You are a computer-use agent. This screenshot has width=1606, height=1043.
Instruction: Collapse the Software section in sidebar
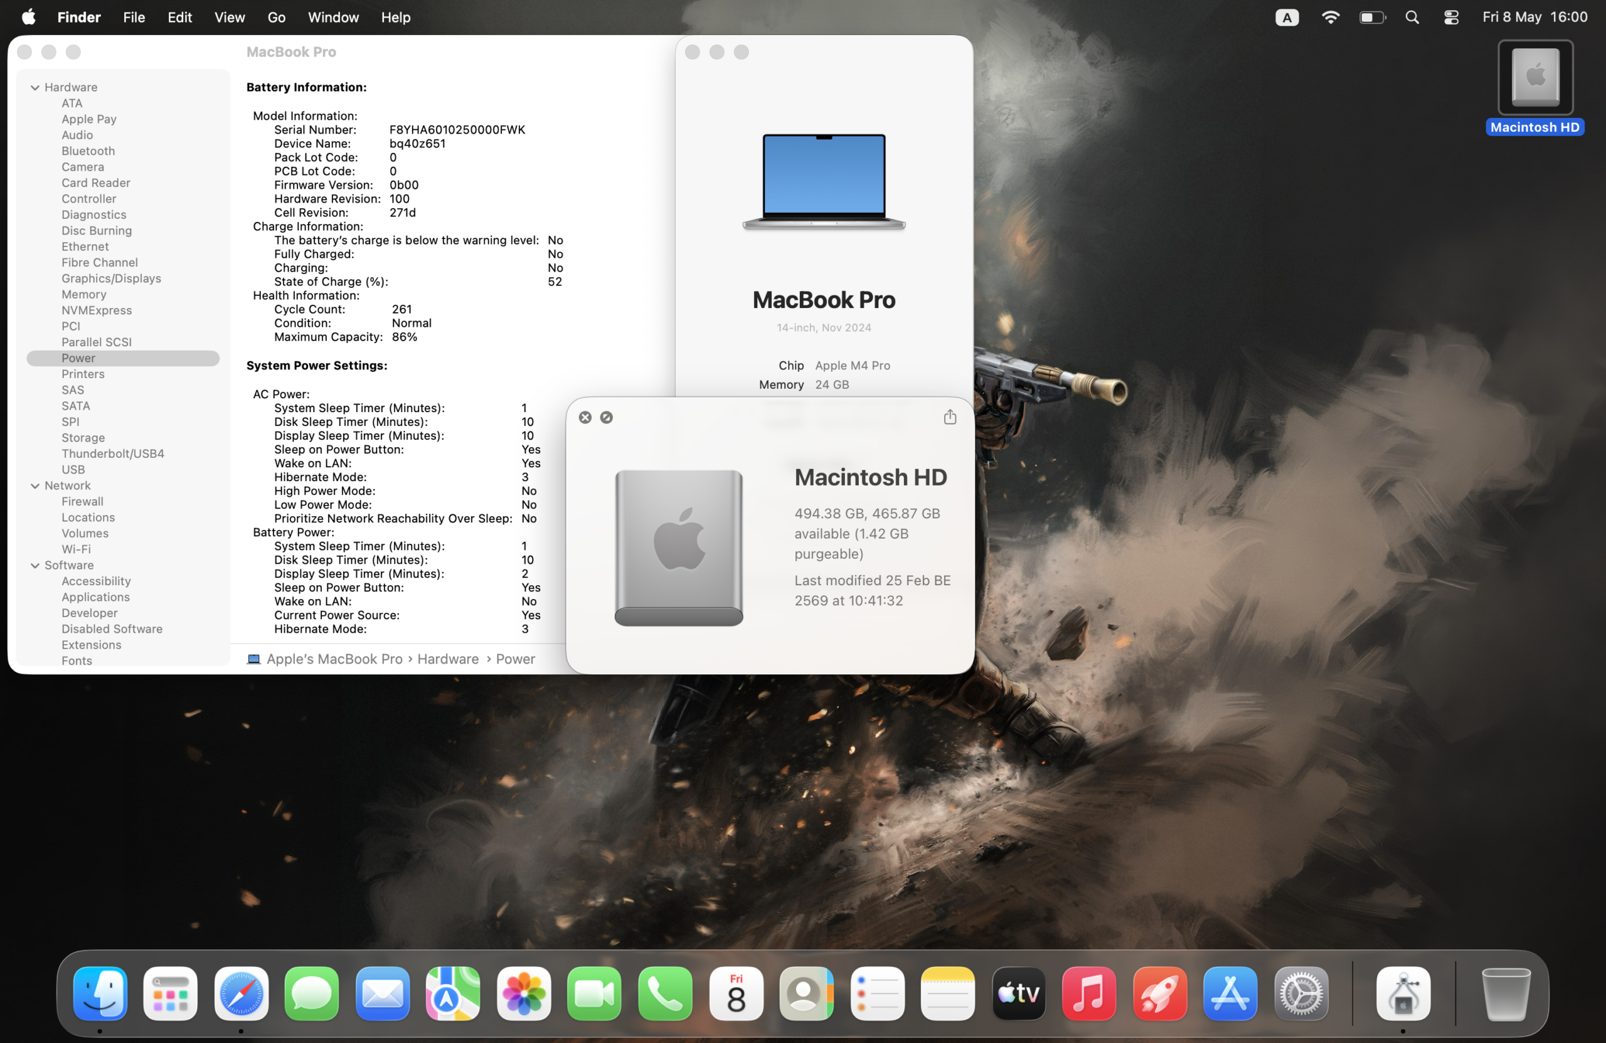point(35,565)
